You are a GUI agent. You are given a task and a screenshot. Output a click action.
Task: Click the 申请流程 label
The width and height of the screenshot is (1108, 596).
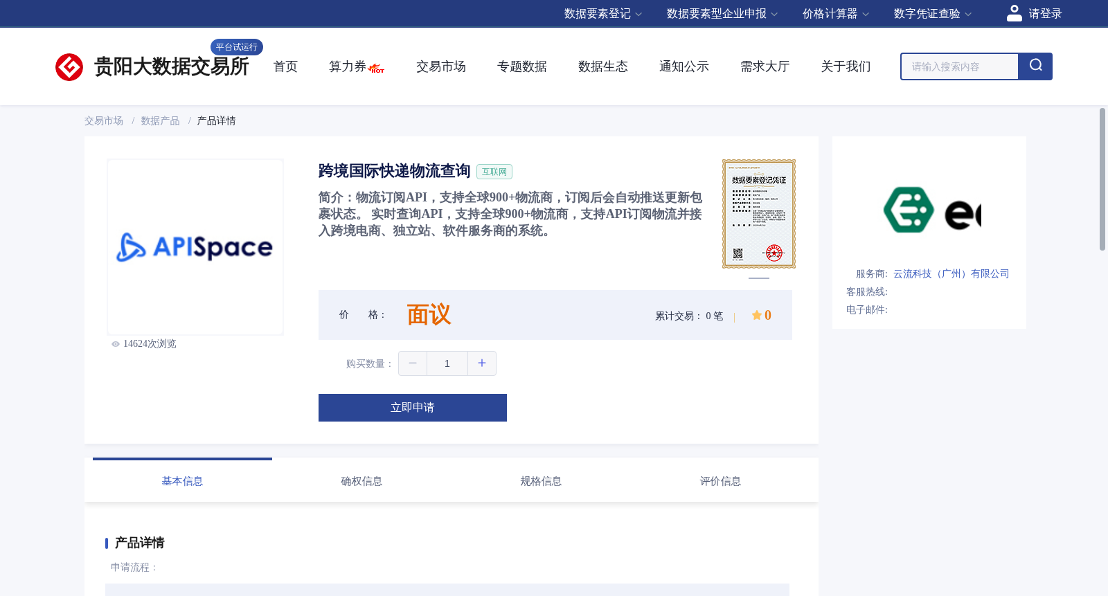tap(134, 568)
